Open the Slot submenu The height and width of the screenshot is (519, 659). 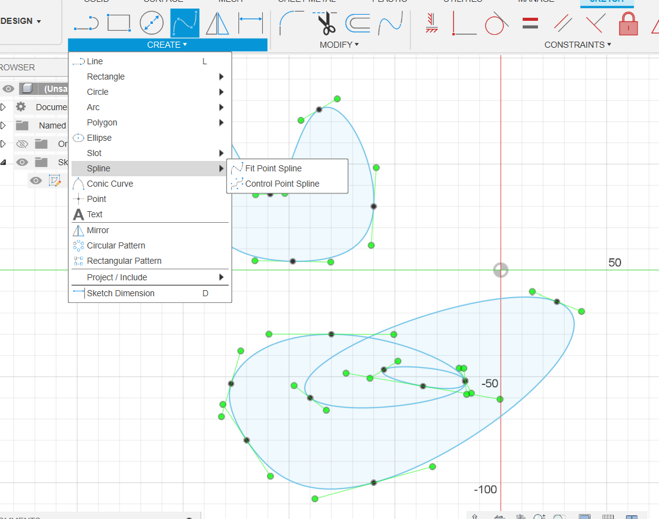point(150,153)
